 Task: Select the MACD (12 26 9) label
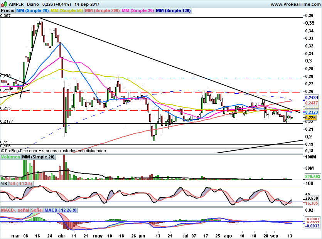click(x=61, y=210)
